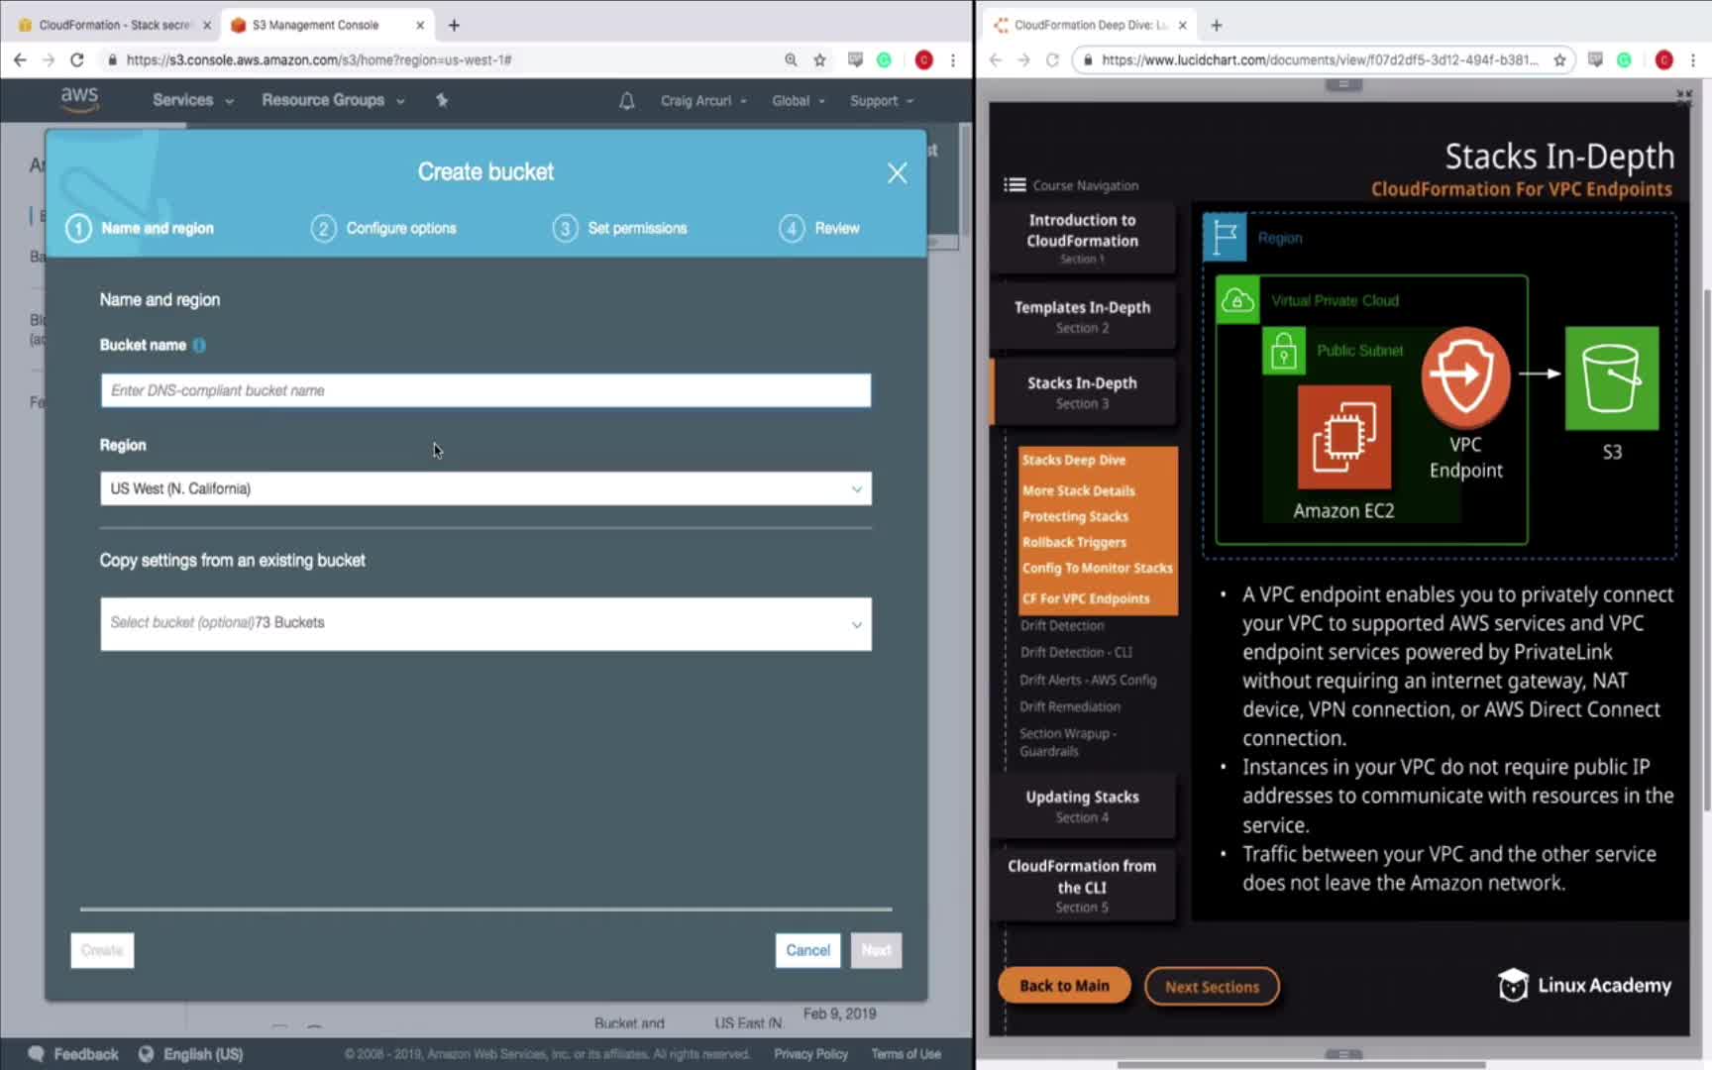The image size is (1712, 1070).
Task: Click the Next button in Create bucket
Action: [876, 950]
